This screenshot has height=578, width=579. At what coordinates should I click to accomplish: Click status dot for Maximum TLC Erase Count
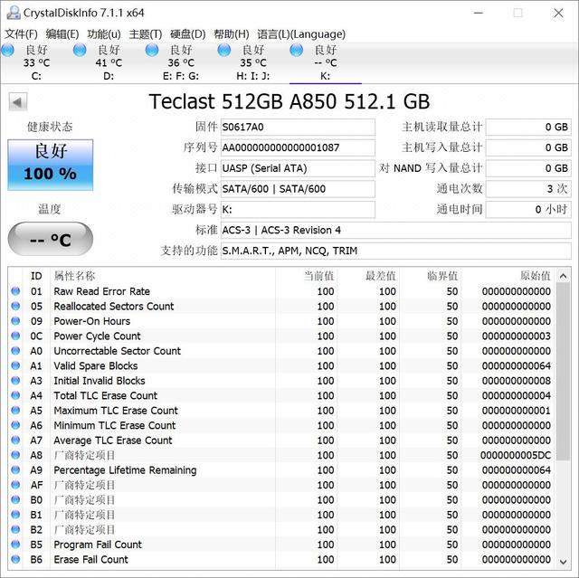tap(15, 411)
